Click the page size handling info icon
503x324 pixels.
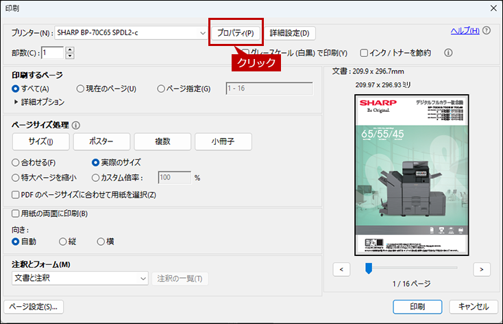pyautogui.click(x=76, y=125)
